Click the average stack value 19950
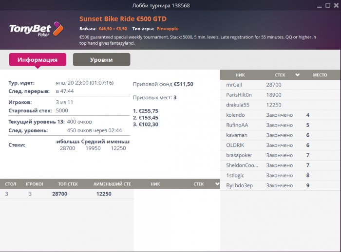 (93, 148)
